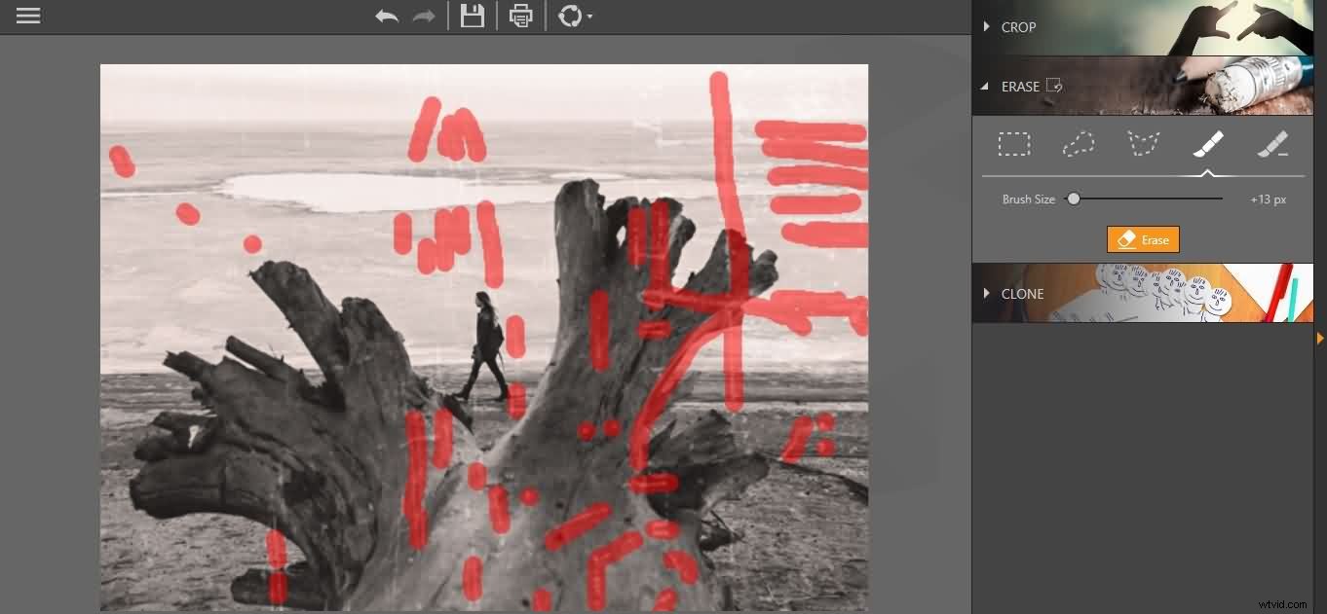Screen dimensions: 1327x614
Task: Open the hamburger menu
Action: (27, 16)
